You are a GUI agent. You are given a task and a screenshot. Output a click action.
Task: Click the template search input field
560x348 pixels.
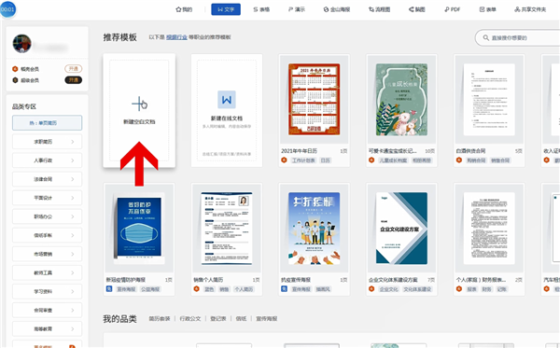[518, 37]
